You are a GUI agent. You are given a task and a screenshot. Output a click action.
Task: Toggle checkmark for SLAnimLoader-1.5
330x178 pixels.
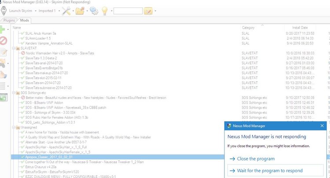point(23,38)
